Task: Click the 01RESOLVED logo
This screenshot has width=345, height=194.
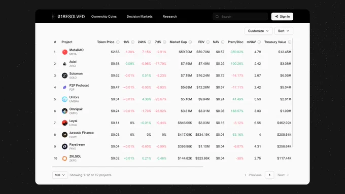Action: (x=68, y=17)
